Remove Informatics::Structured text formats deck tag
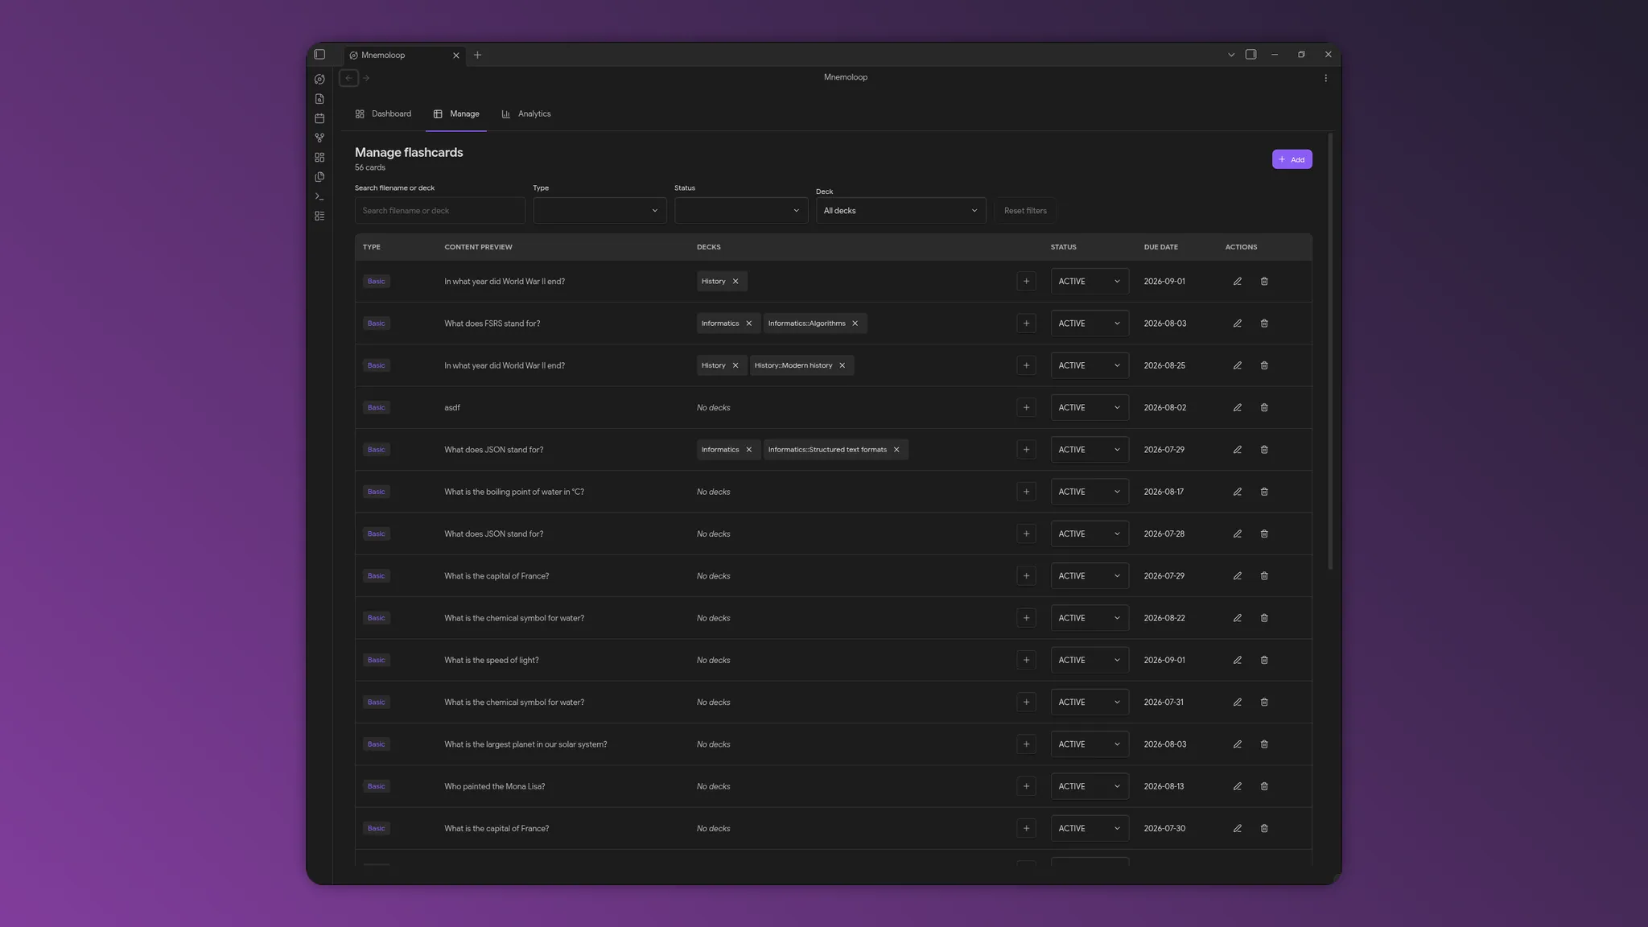This screenshot has width=1648, height=927. 896,450
